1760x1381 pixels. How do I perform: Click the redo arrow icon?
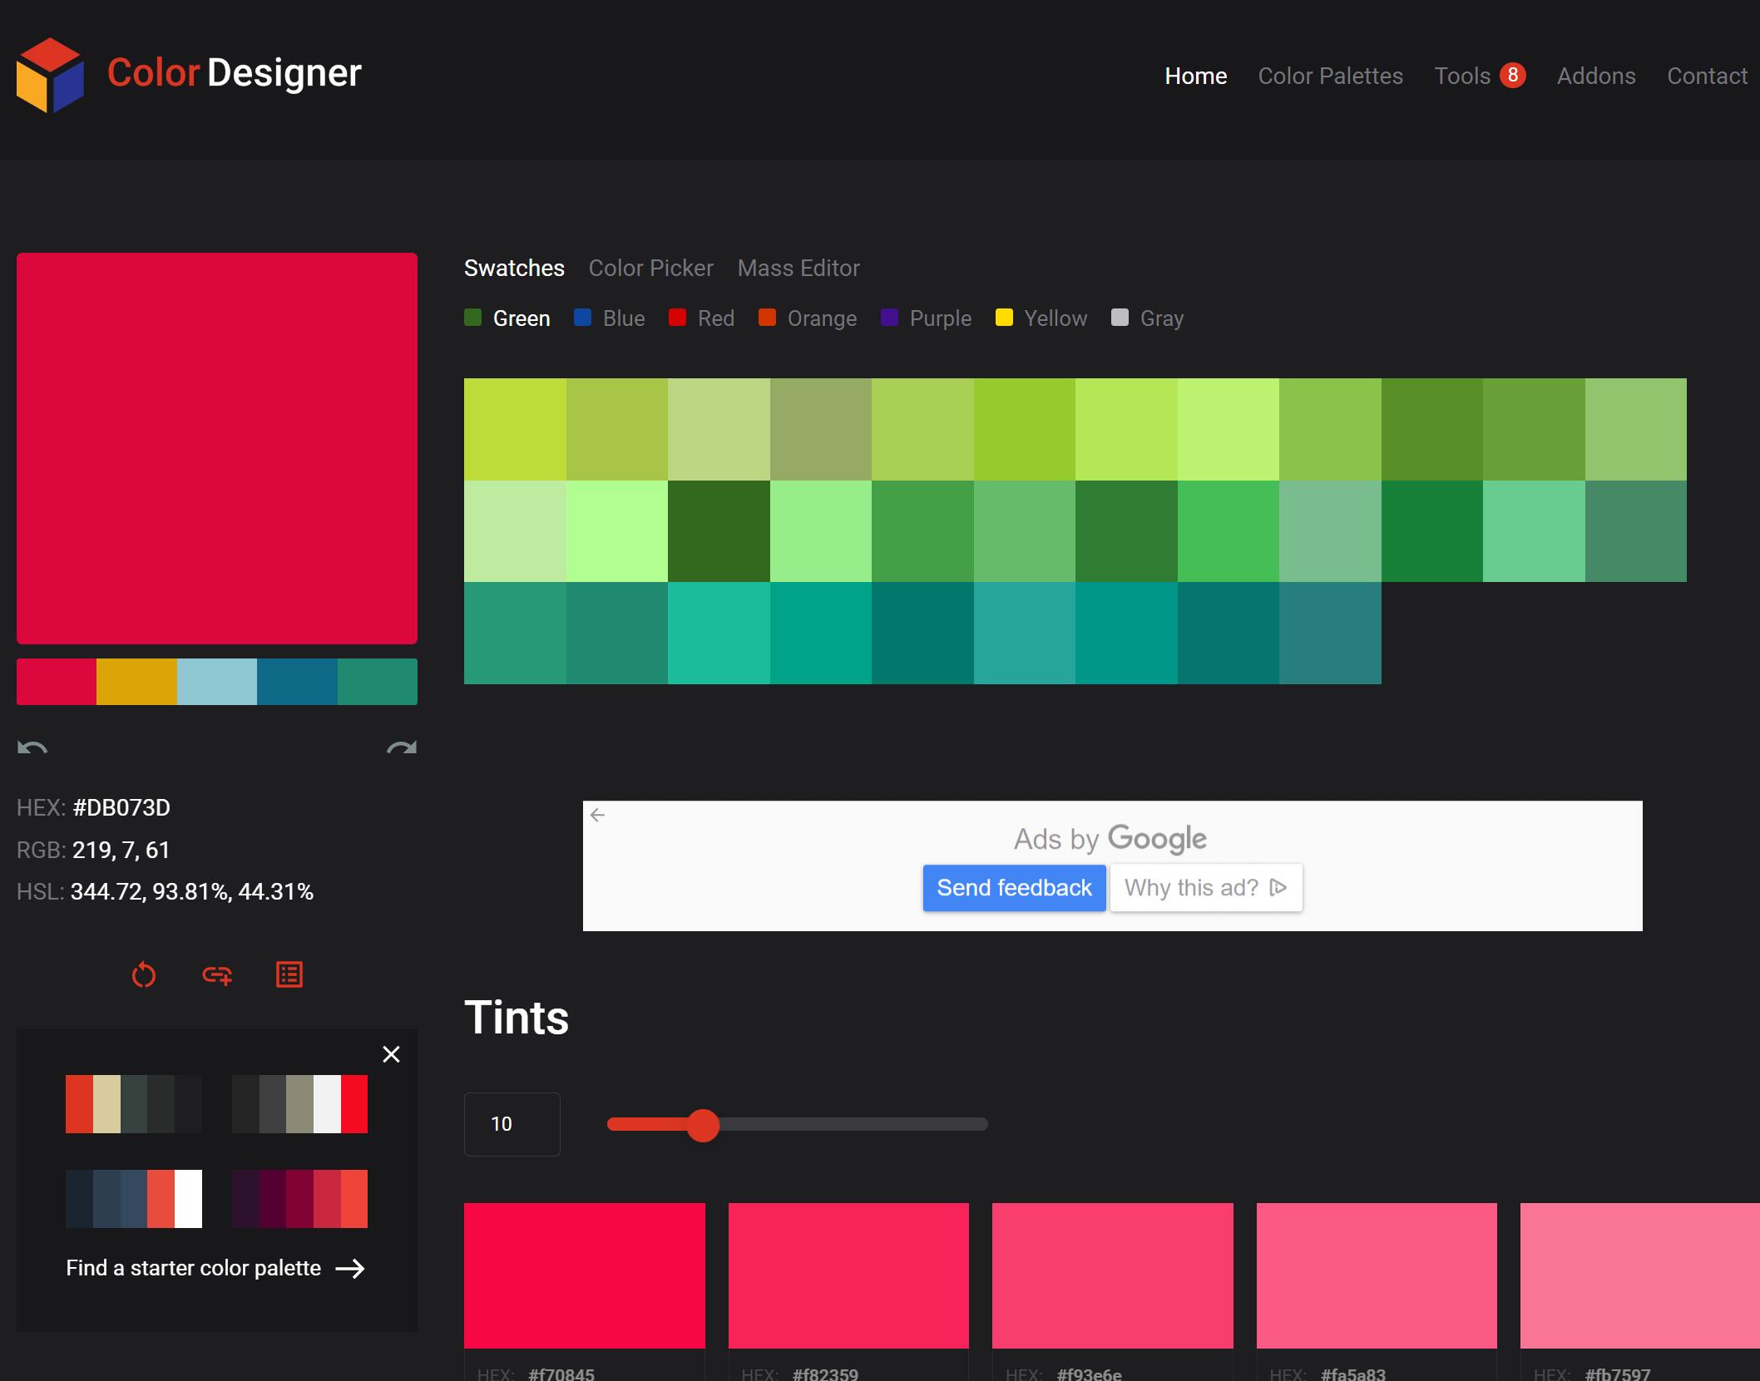click(x=401, y=747)
